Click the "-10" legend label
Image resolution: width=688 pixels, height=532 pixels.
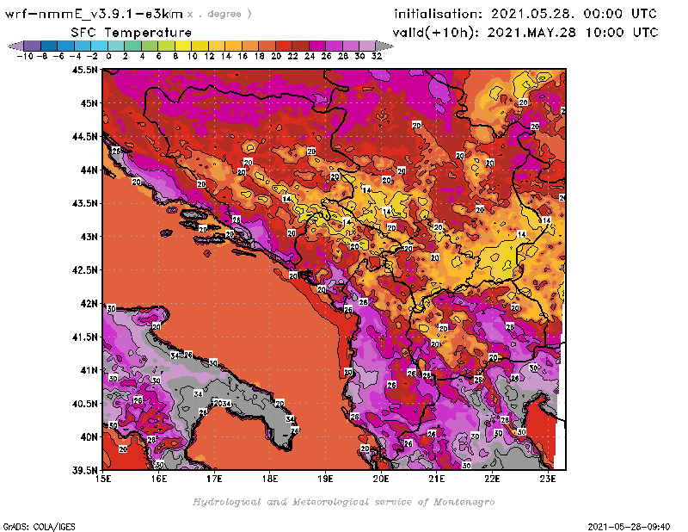coord(24,56)
